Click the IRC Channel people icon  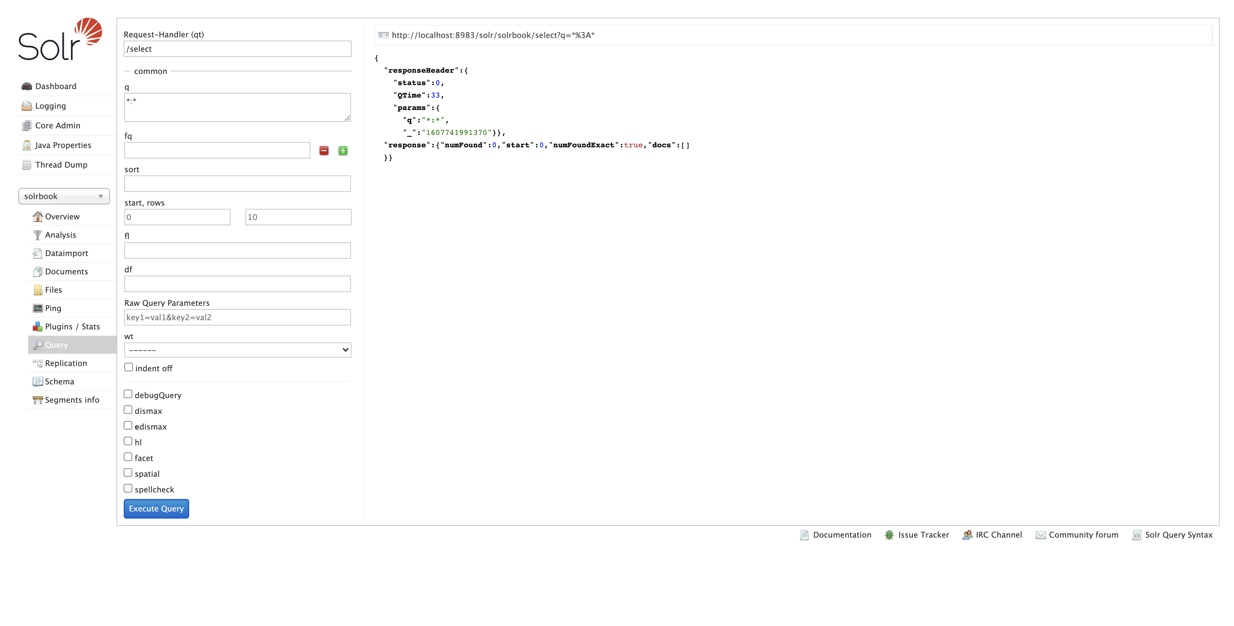point(967,535)
